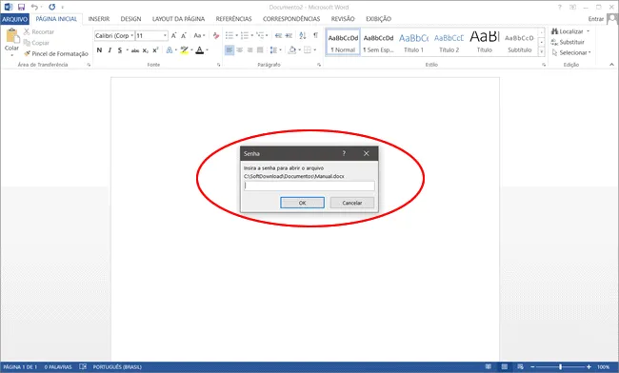This screenshot has width=619, height=373.
Task: Switch to REFERÊNCIAS tab
Action: [x=233, y=19]
